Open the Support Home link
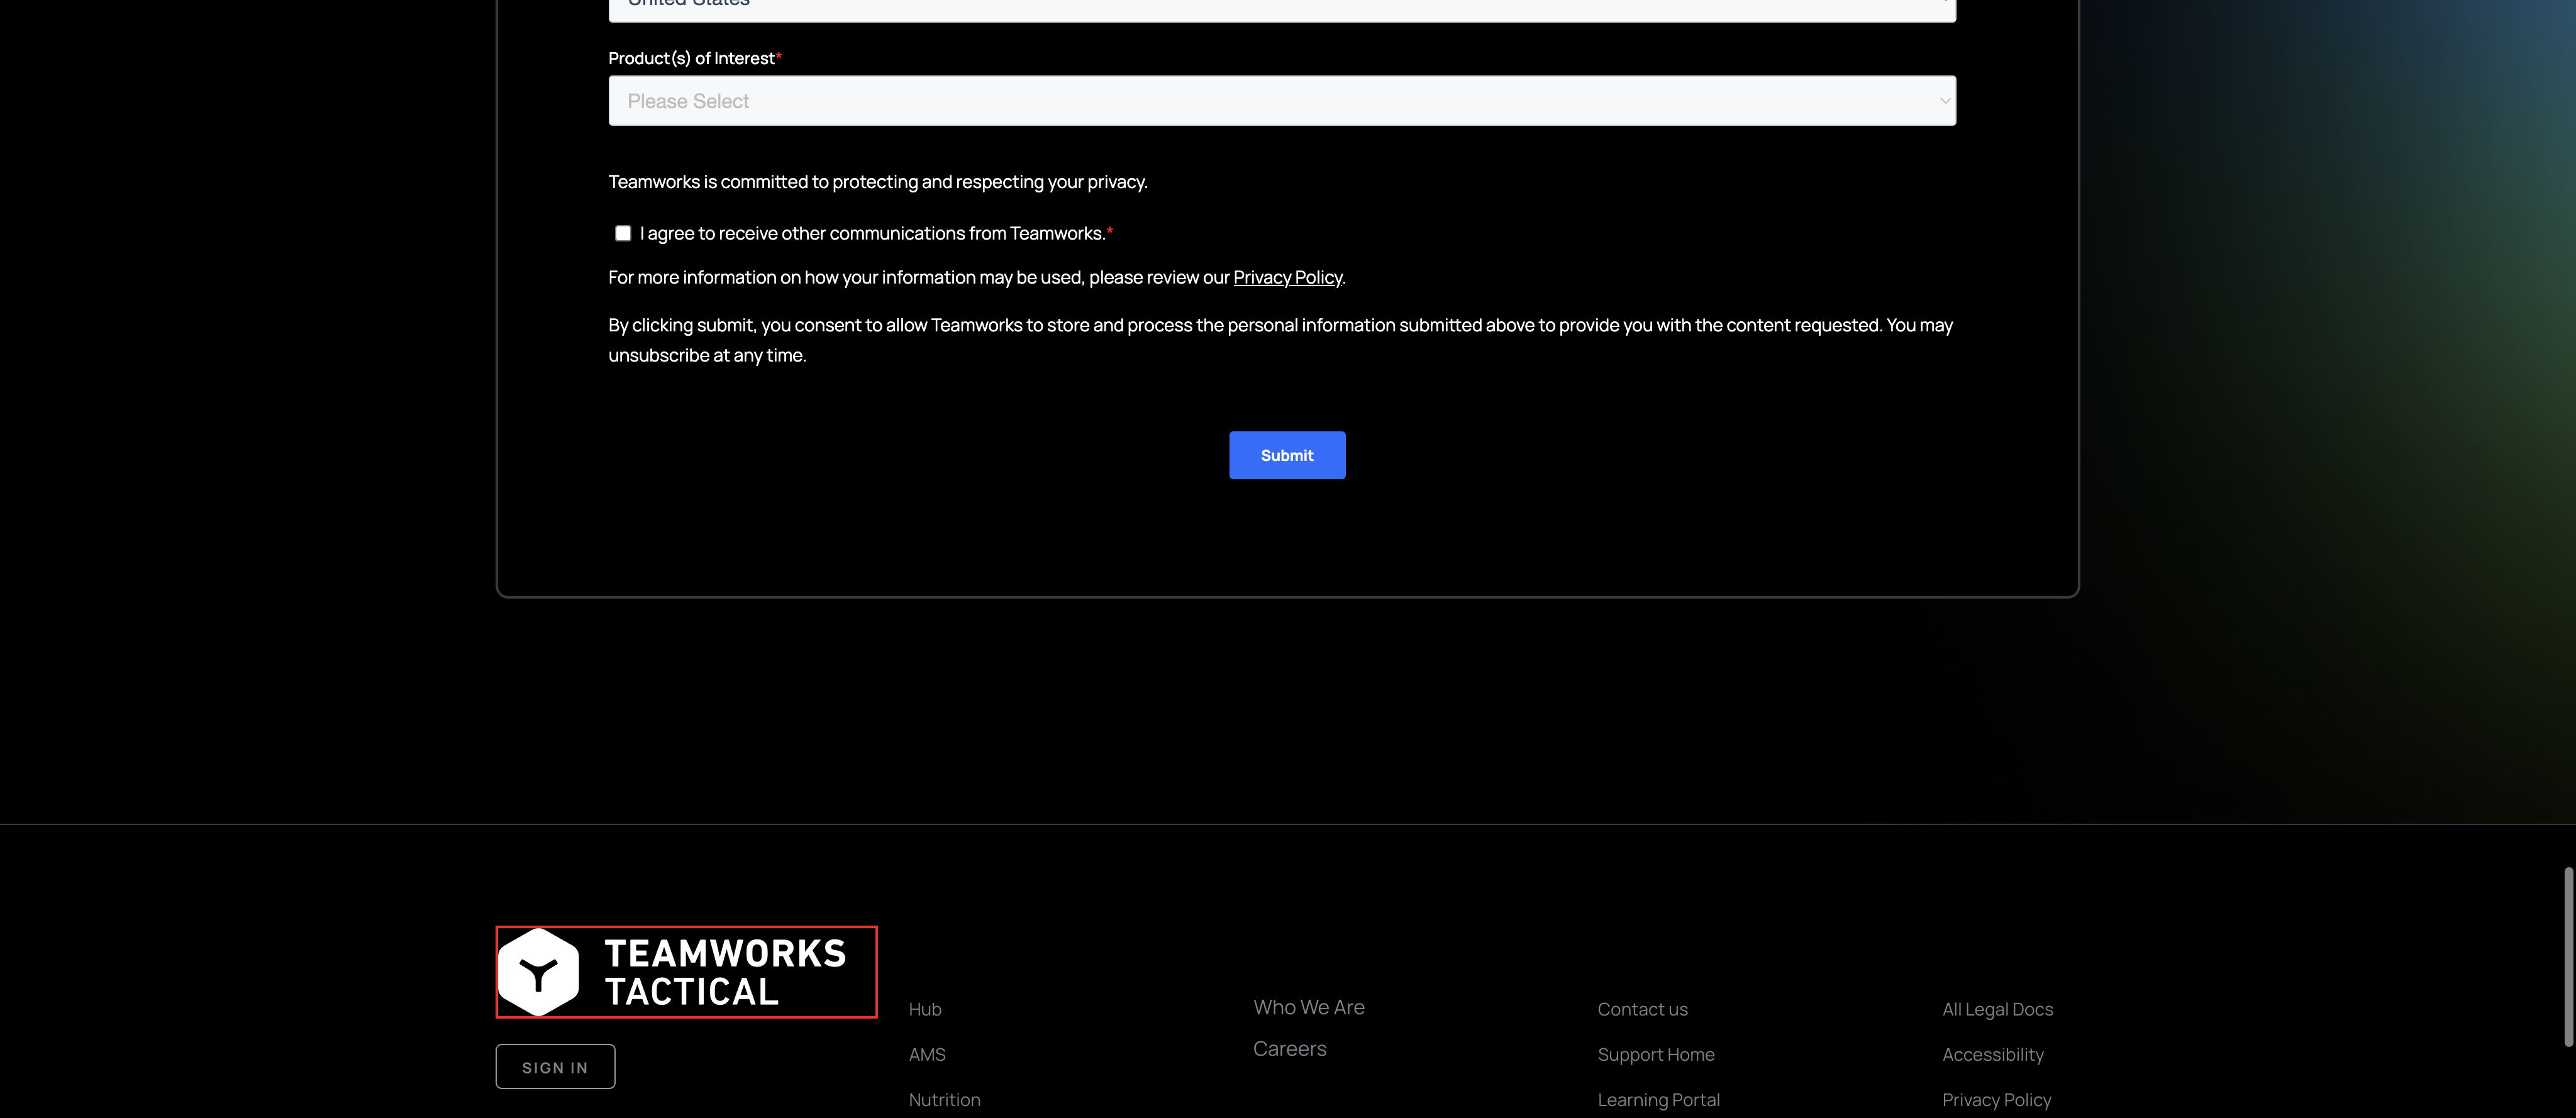2576x1118 pixels. (1655, 1054)
